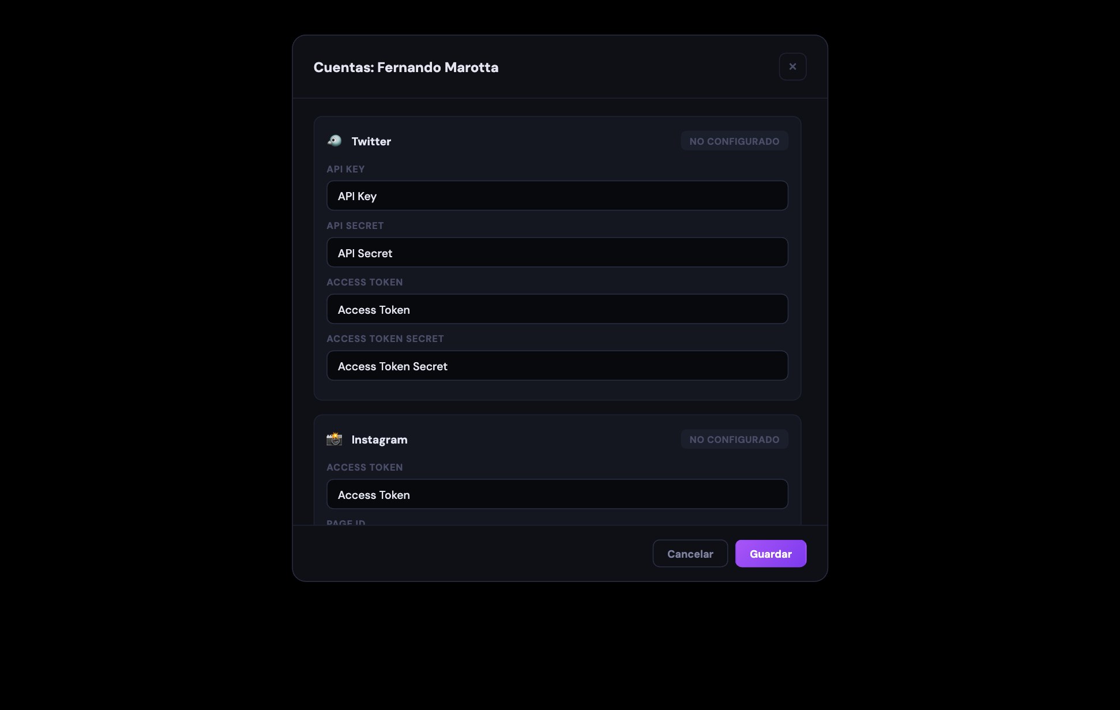Focus the Twitter API Key input field

557,196
